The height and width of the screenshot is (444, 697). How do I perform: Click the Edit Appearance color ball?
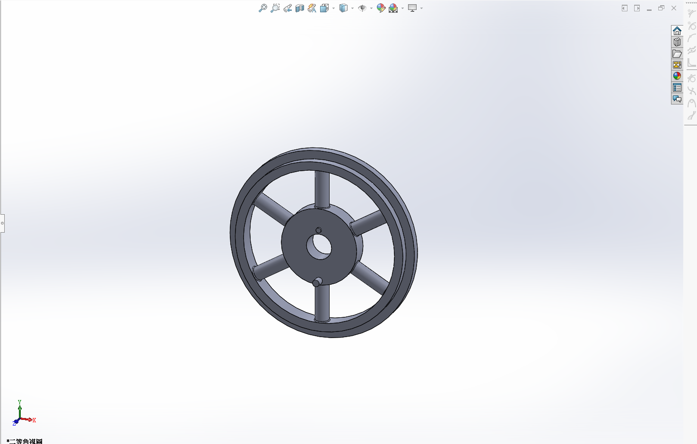pyautogui.click(x=381, y=8)
